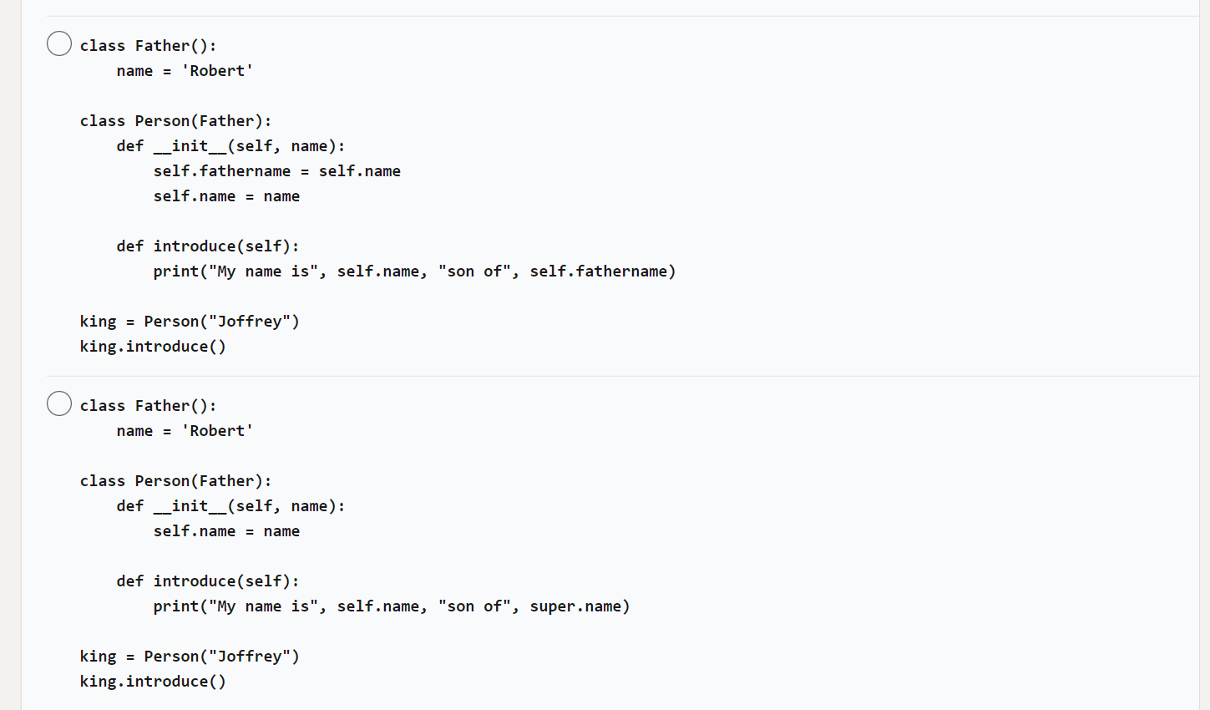
Task: Click the first 'class Father():' code line
Action: coord(148,45)
